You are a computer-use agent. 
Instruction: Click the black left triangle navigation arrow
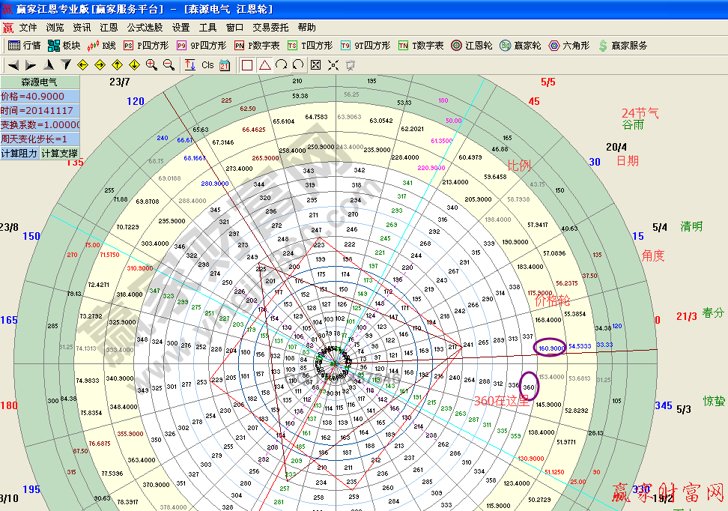pyautogui.click(x=13, y=65)
